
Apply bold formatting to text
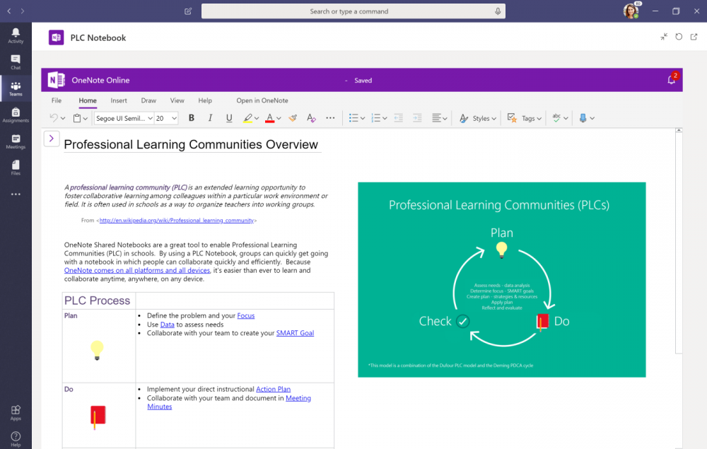[191, 118]
